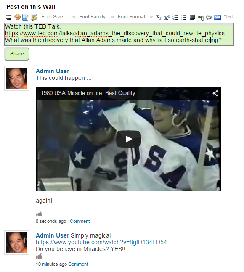Click Comment on the 0 seconds ago post

(x=80, y=221)
